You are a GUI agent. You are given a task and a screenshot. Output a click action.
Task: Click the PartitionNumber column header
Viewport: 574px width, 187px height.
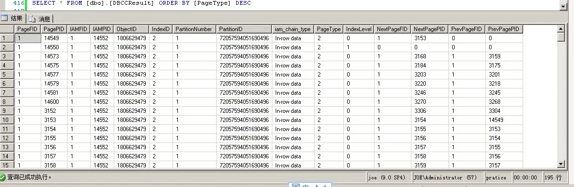[x=194, y=29]
